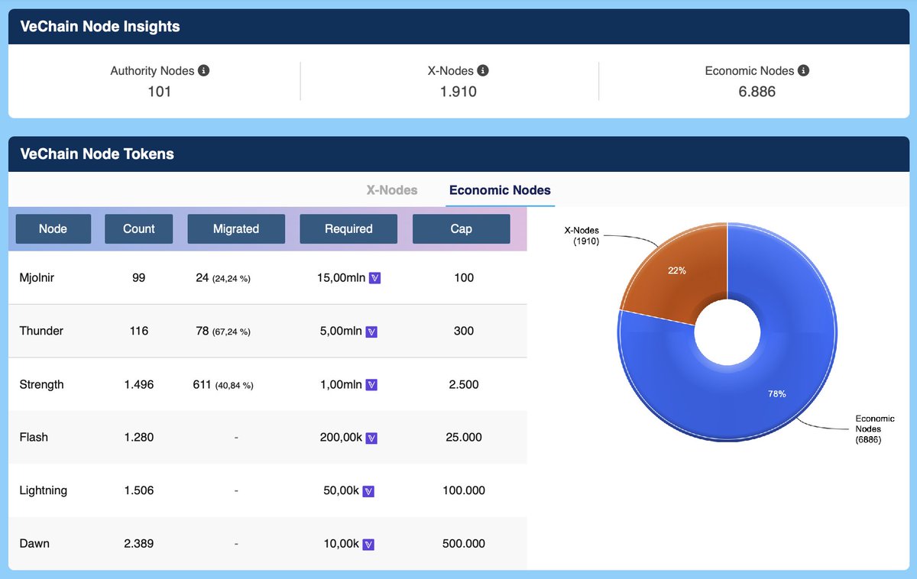This screenshot has width=917, height=579.
Task: Click the VeChain Node Tokens heading
Action: pos(97,154)
